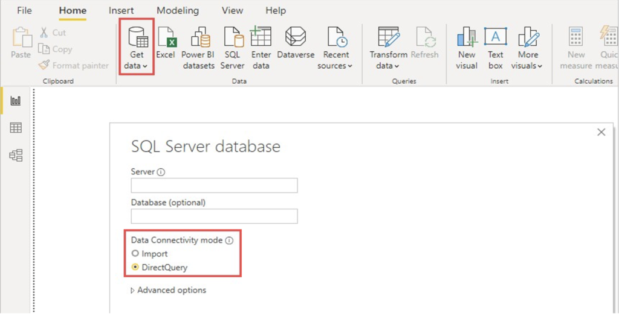Switch to the Modeling tab
This screenshot has height=316, width=619.
(x=178, y=11)
